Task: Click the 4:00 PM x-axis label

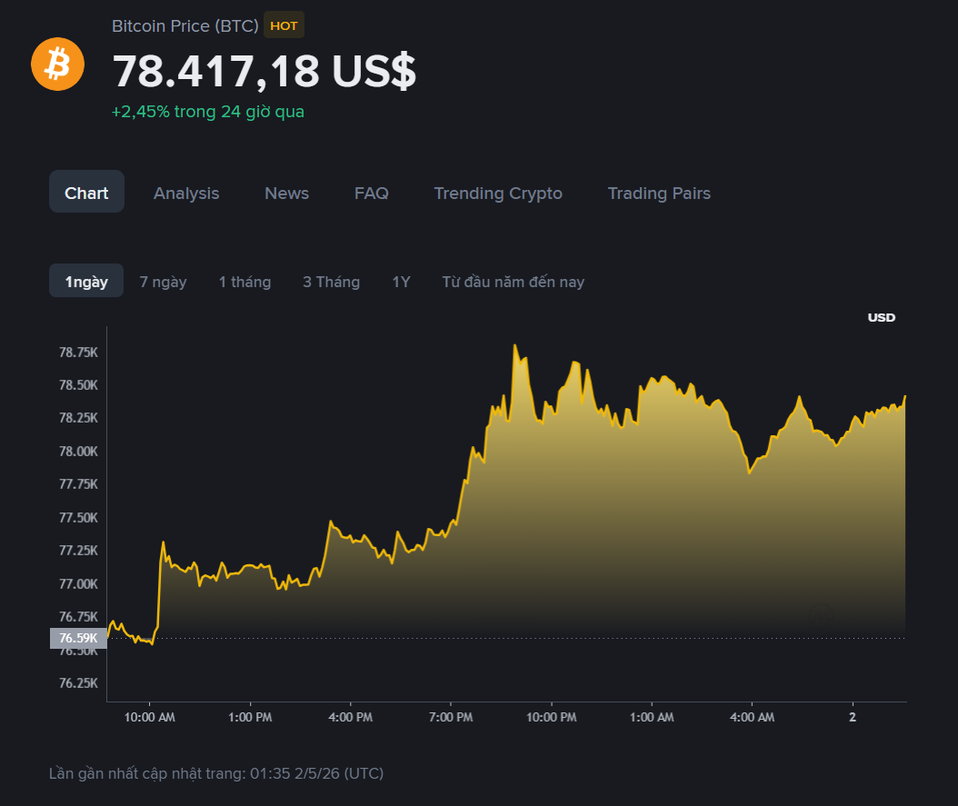Action: (x=350, y=717)
